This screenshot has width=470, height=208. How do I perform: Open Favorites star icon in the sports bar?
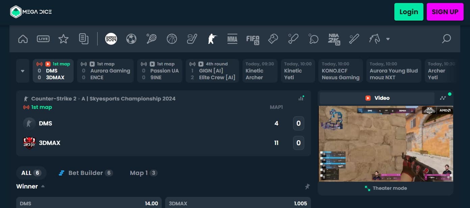[x=63, y=39]
